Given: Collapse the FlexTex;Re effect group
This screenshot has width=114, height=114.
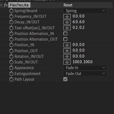Looking at the screenshot, I should click(1, 5).
